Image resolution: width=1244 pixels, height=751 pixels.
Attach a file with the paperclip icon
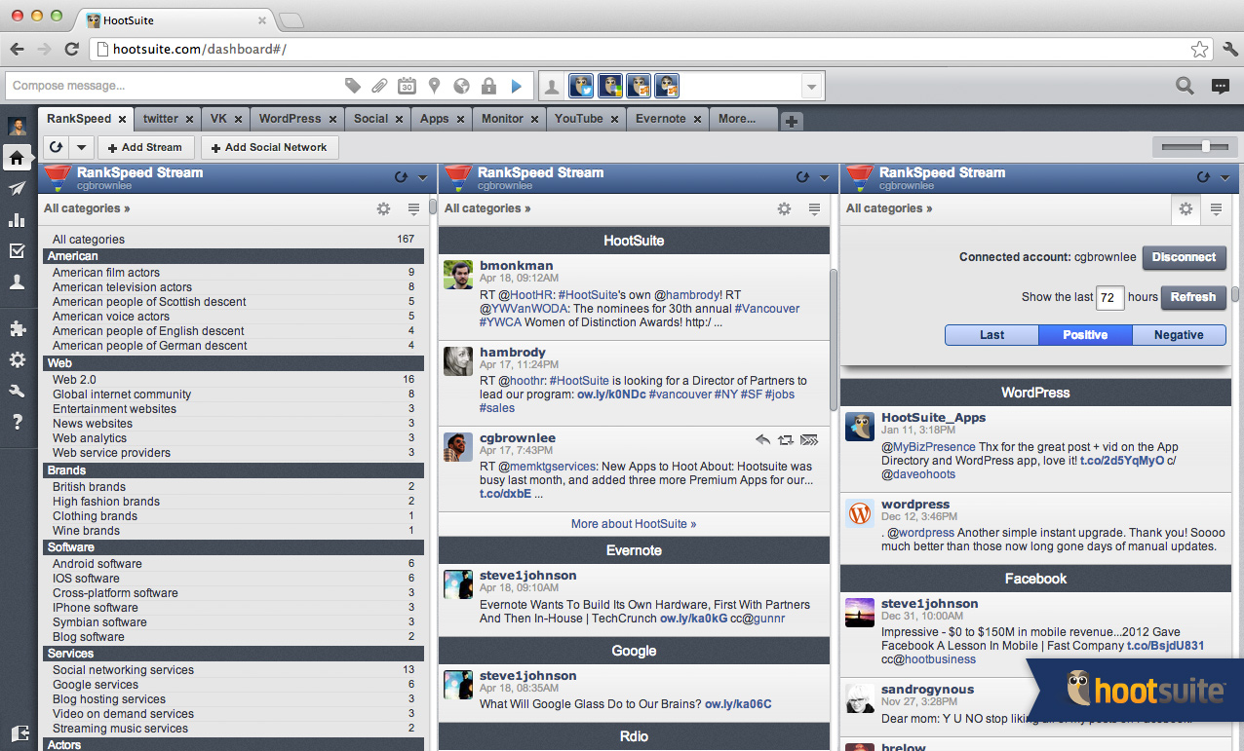tap(379, 86)
